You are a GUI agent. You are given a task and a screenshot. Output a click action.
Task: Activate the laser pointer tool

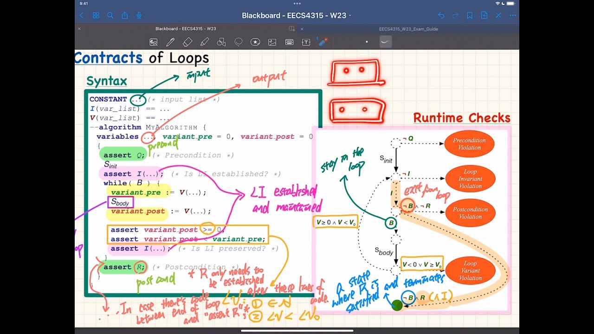(323, 42)
